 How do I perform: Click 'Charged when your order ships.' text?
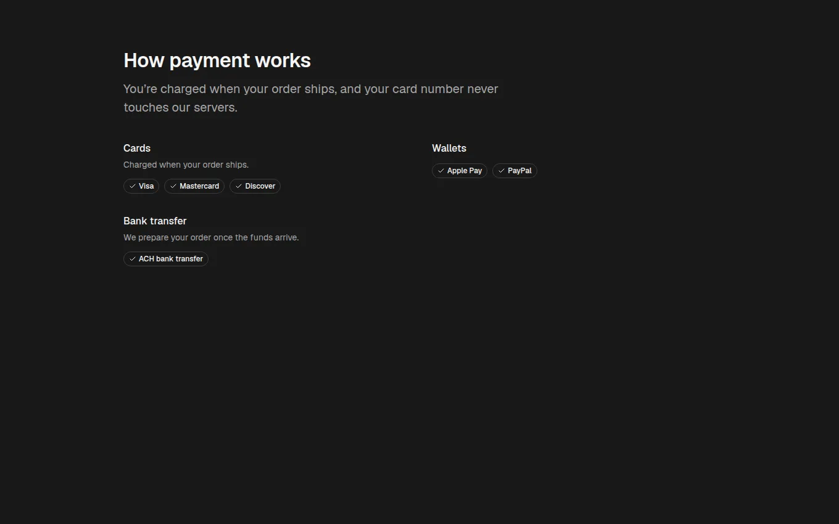pos(186,165)
